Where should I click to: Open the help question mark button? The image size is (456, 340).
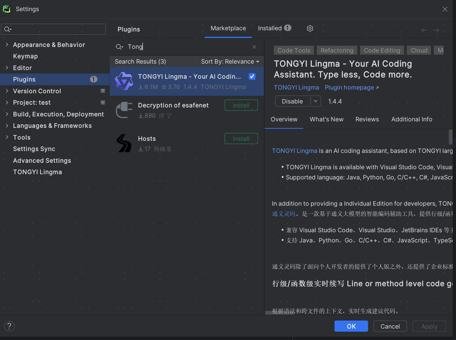click(9, 326)
